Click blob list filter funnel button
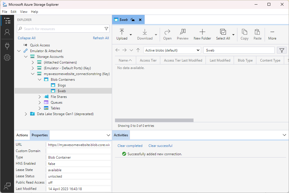The width and height of the screenshot is (289, 193). coord(282,50)
